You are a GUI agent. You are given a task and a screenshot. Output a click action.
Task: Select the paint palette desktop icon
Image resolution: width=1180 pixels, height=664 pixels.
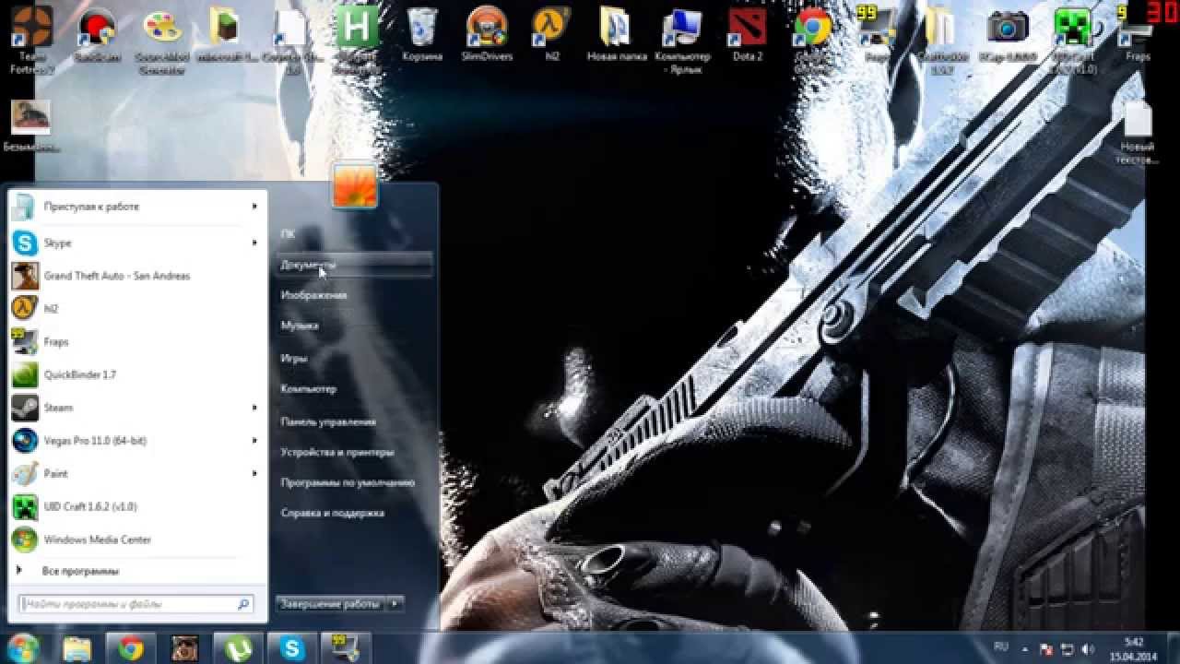coord(162,28)
